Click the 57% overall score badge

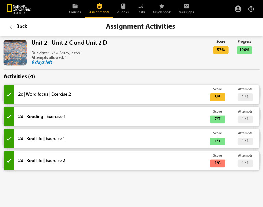click(221, 50)
